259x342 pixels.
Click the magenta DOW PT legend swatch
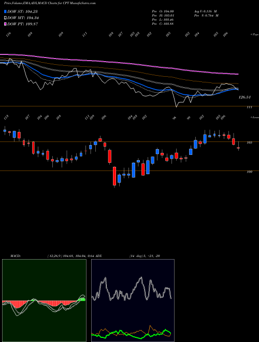point(5,24)
